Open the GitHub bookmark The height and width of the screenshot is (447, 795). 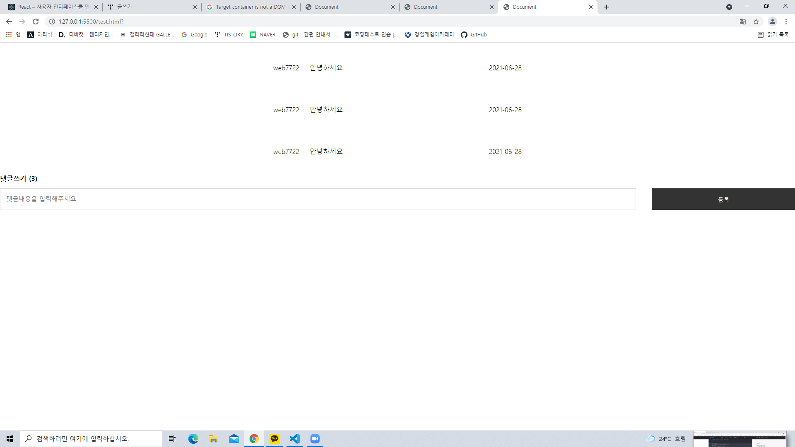(474, 35)
